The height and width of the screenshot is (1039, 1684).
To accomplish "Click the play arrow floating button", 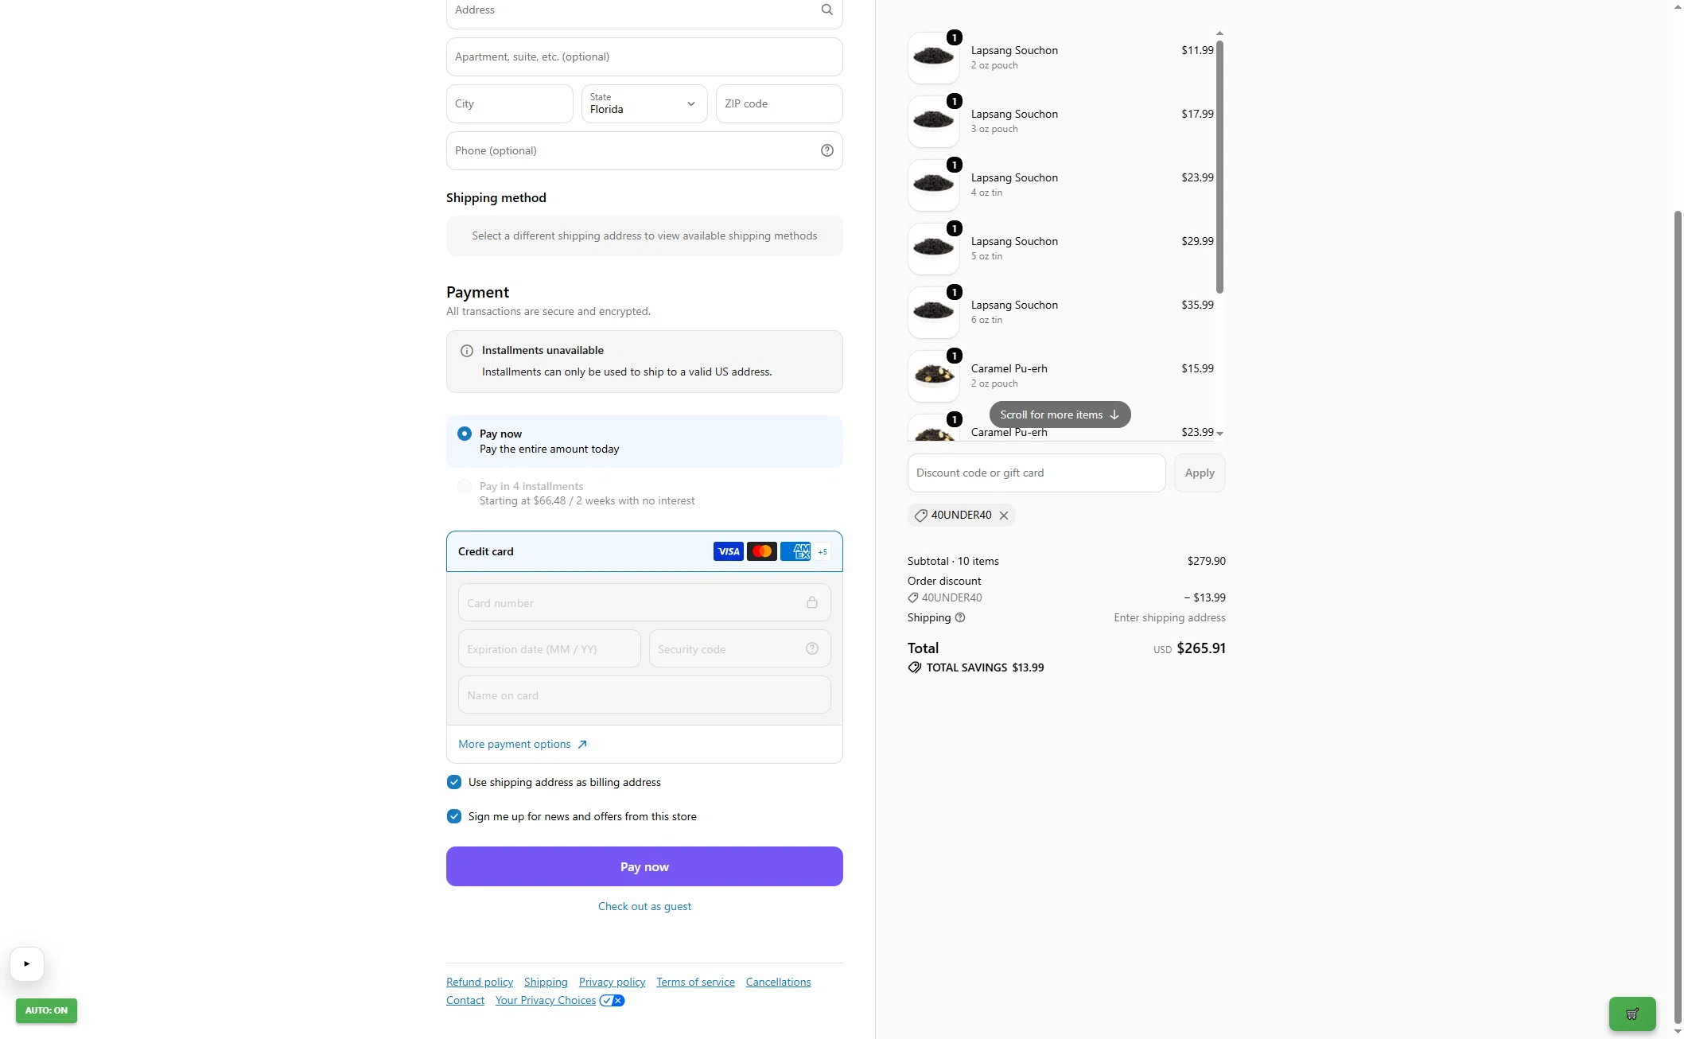I will click(x=27, y=964).
